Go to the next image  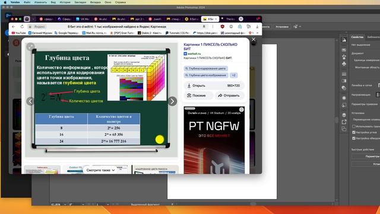(x=172, y=101)
